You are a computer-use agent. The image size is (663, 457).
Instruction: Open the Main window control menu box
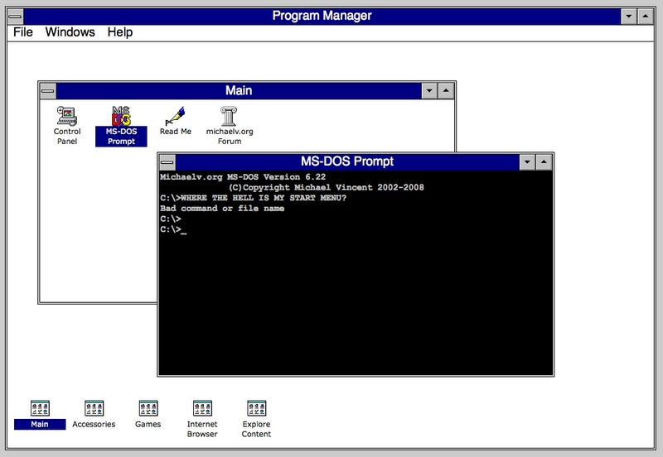coord(48,91)
